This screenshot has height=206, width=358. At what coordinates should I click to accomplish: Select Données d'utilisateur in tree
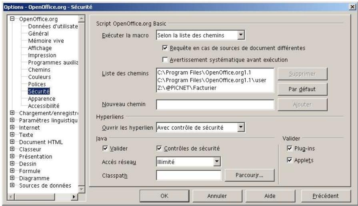(x=53, y=26)
